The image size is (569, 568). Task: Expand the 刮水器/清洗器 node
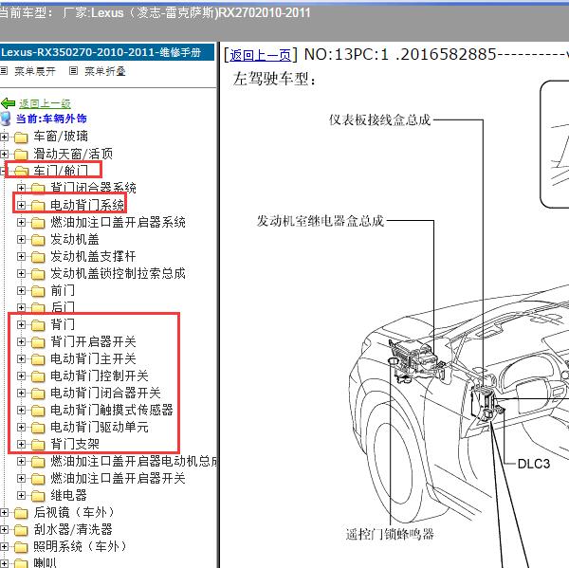coord(4,529)
